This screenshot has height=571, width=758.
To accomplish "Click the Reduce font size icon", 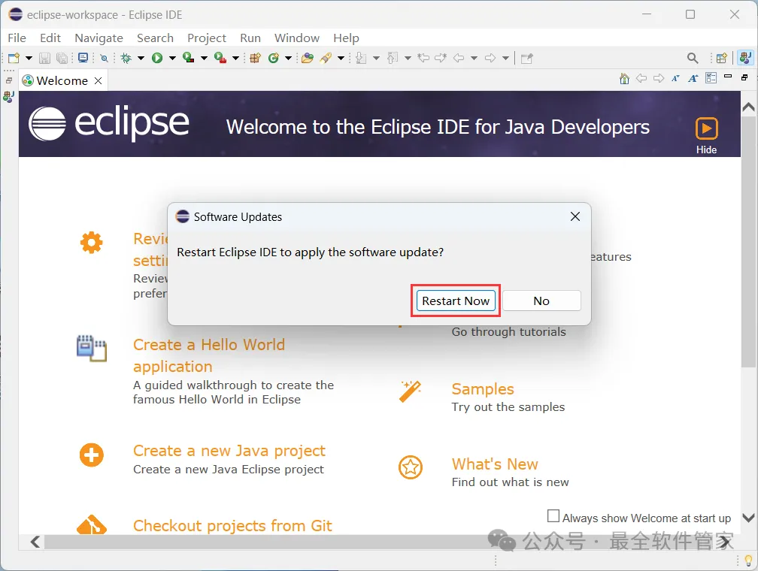I will click(x=675, y=79).
